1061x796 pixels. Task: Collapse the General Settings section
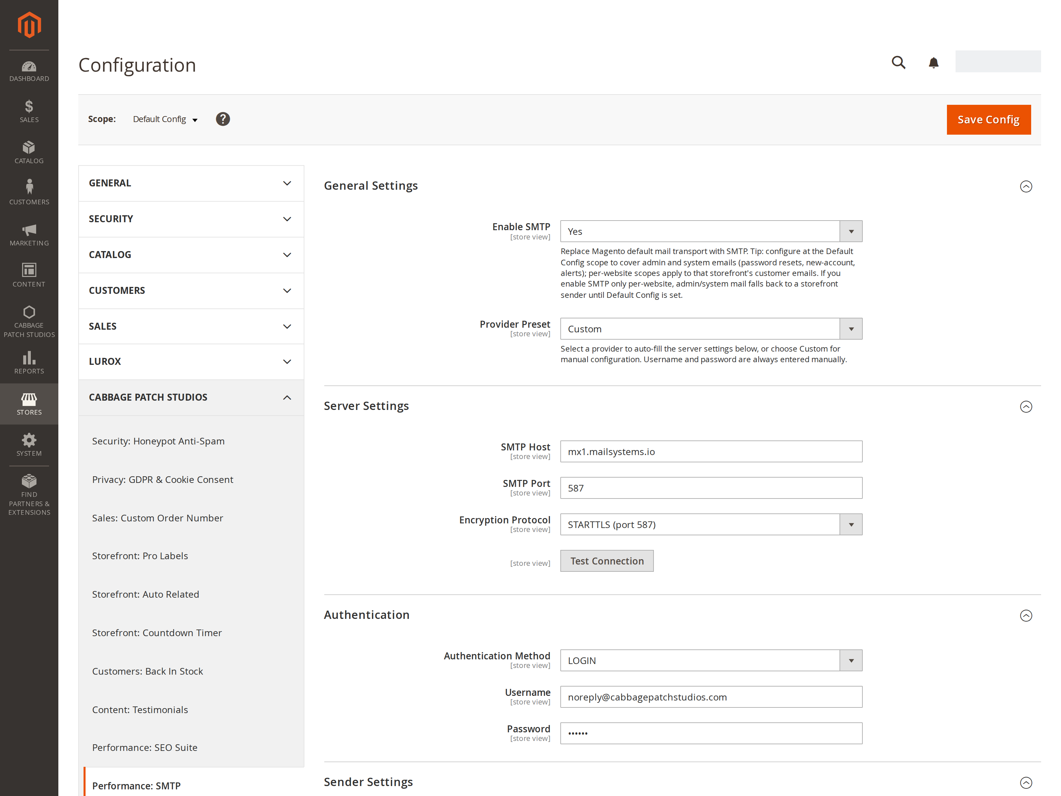click(x=1026, y=186)
